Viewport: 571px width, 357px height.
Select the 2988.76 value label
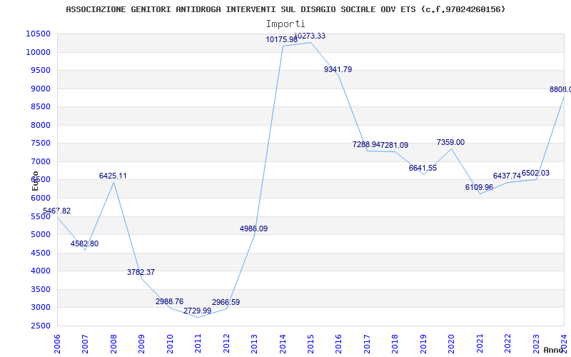[169, 301]
